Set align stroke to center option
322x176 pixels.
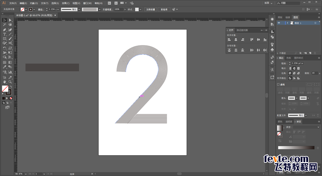290,78
